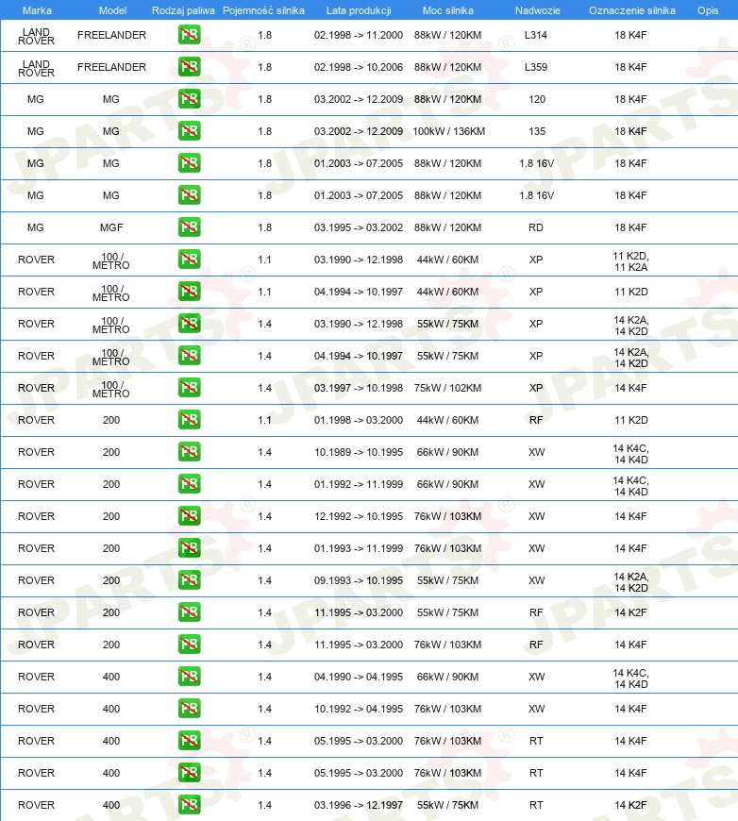
Task: Click the 03.1995 -> 03.2002 production years cell
Action: 359,227
